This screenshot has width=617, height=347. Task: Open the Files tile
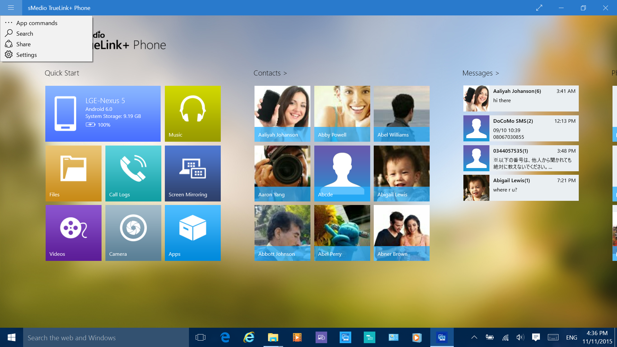point(73,173)
